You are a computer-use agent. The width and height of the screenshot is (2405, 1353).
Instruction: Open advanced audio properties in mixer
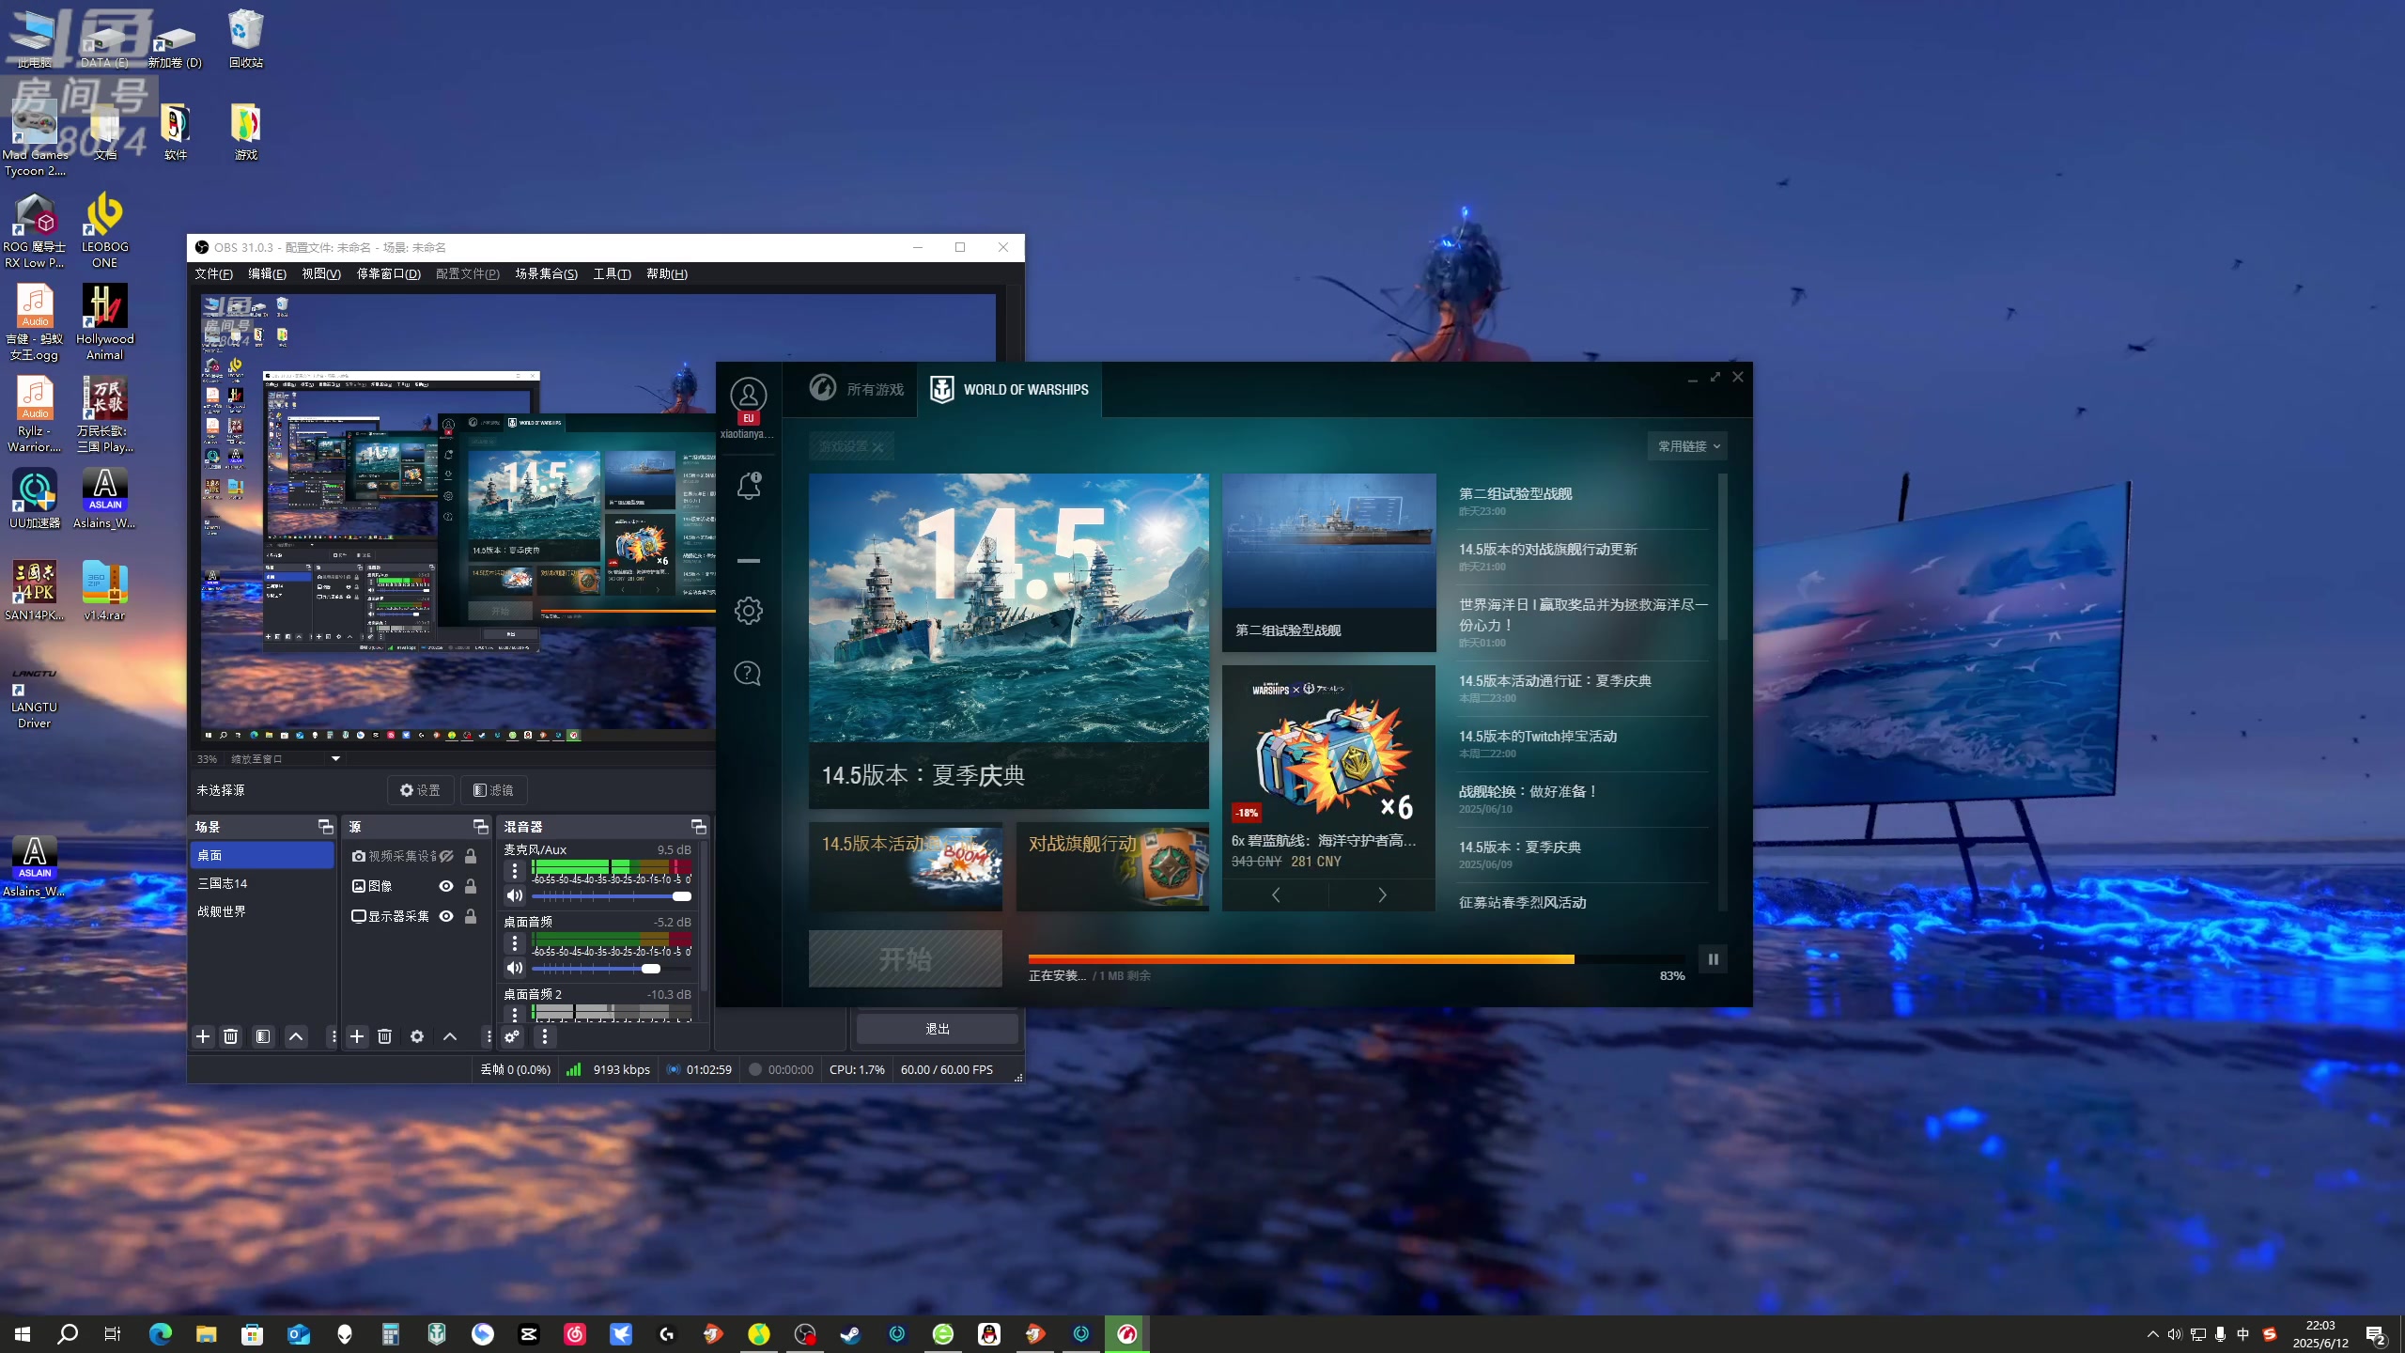click(x=512, y=1036)
